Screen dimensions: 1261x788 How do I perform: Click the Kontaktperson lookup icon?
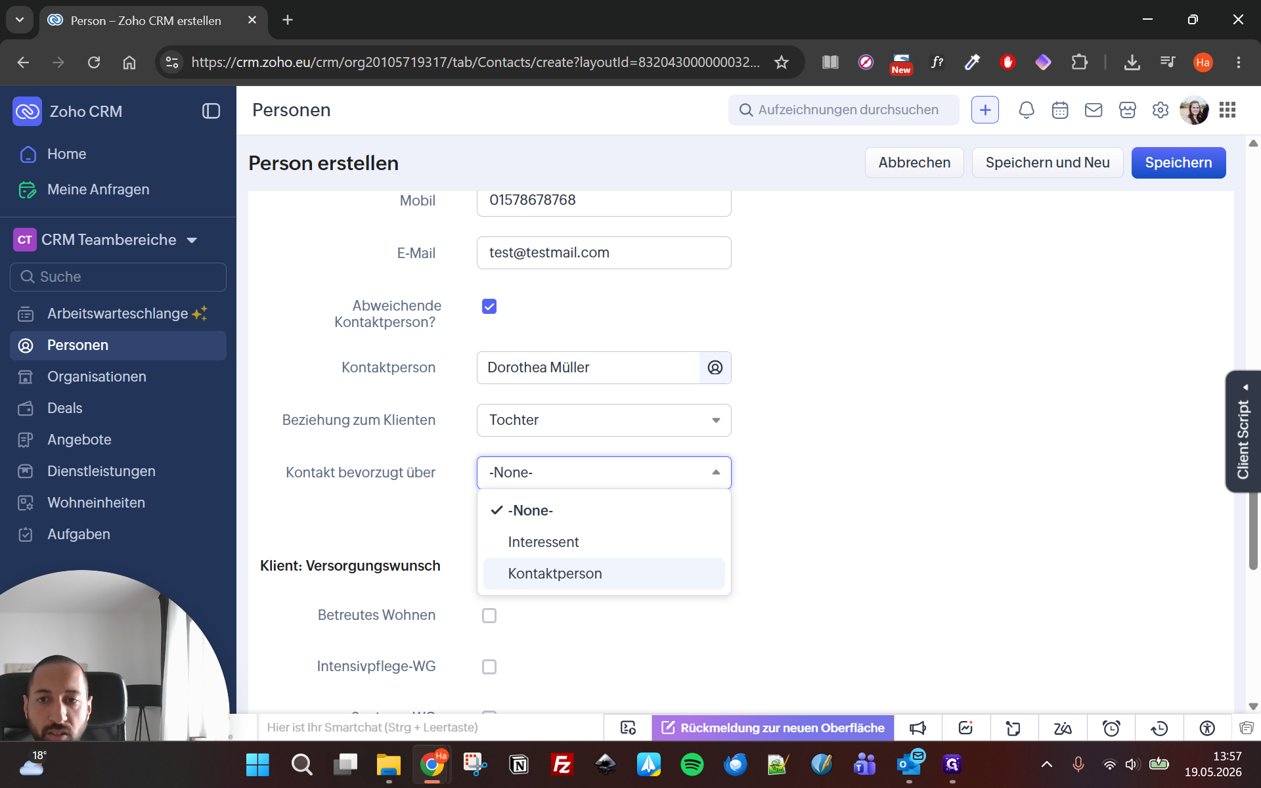coord(715,368)
